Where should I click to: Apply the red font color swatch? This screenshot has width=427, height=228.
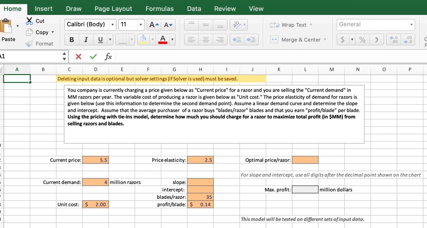click(x=162, y=39)
